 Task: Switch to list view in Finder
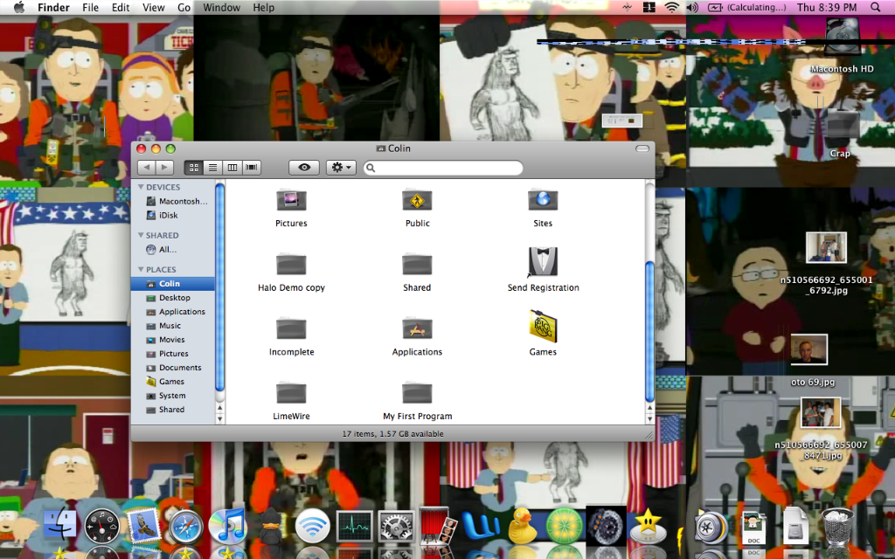click(212, 168)
